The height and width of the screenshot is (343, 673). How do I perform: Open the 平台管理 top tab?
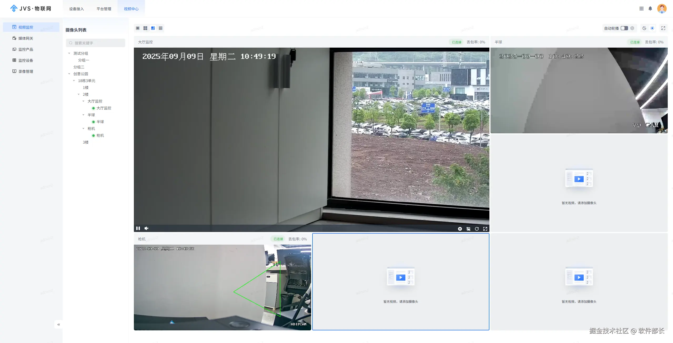pyautogui.click(x=104, y=9)
